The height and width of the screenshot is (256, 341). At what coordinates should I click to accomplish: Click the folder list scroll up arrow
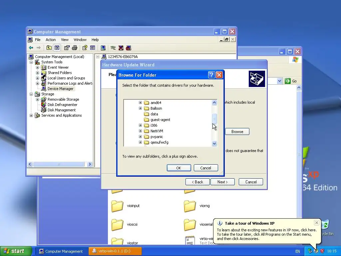(x=214, y=103)
